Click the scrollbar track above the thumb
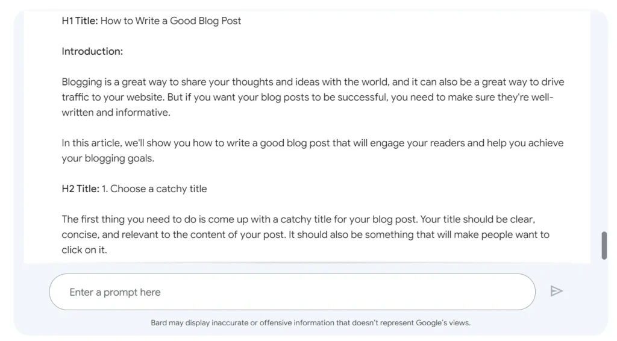 (x=604, y=120)
